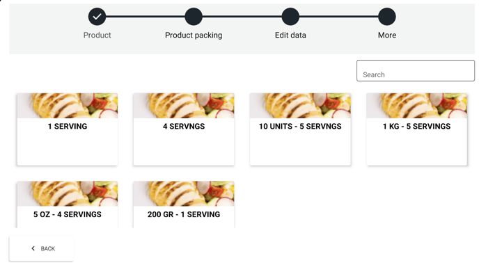Select the 4 SERVNGS packing card
This screenshot has height=263, width=479.
point(184,129)
